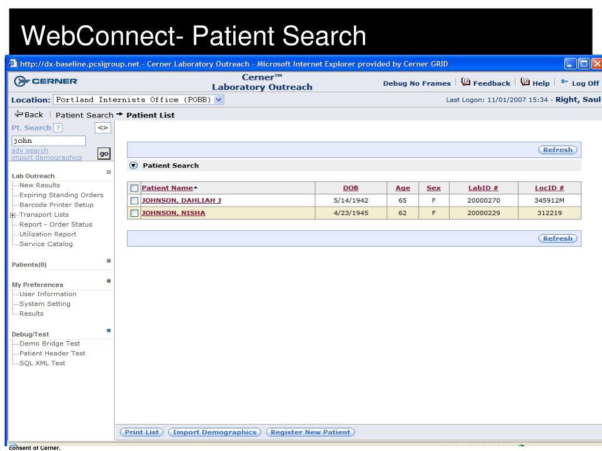Click LabID value 20000270
Viewport: 602px width, 451px height.
(484, 200)
